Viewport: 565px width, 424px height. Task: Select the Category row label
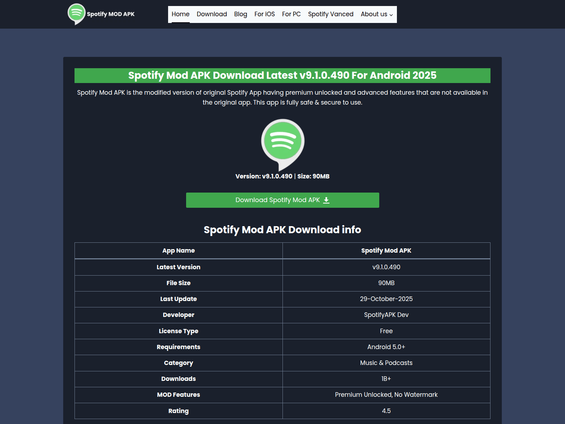(x=179, y=363)
